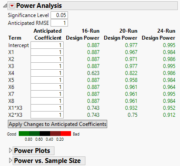This screenshot has width=180, height=166.
Task: Select the 24-Run Design Power column header
Action: click(159, 34)
